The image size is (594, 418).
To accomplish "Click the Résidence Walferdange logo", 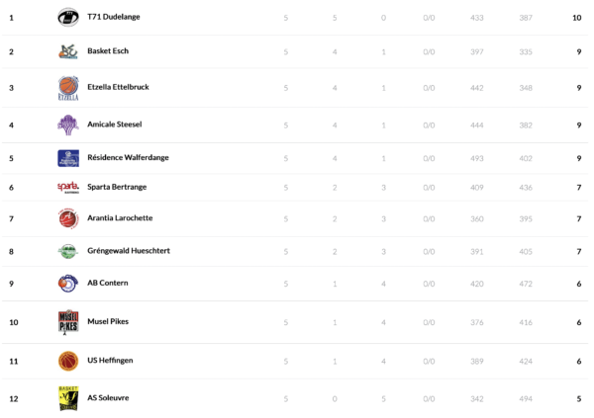I will [x=67, y=158].
